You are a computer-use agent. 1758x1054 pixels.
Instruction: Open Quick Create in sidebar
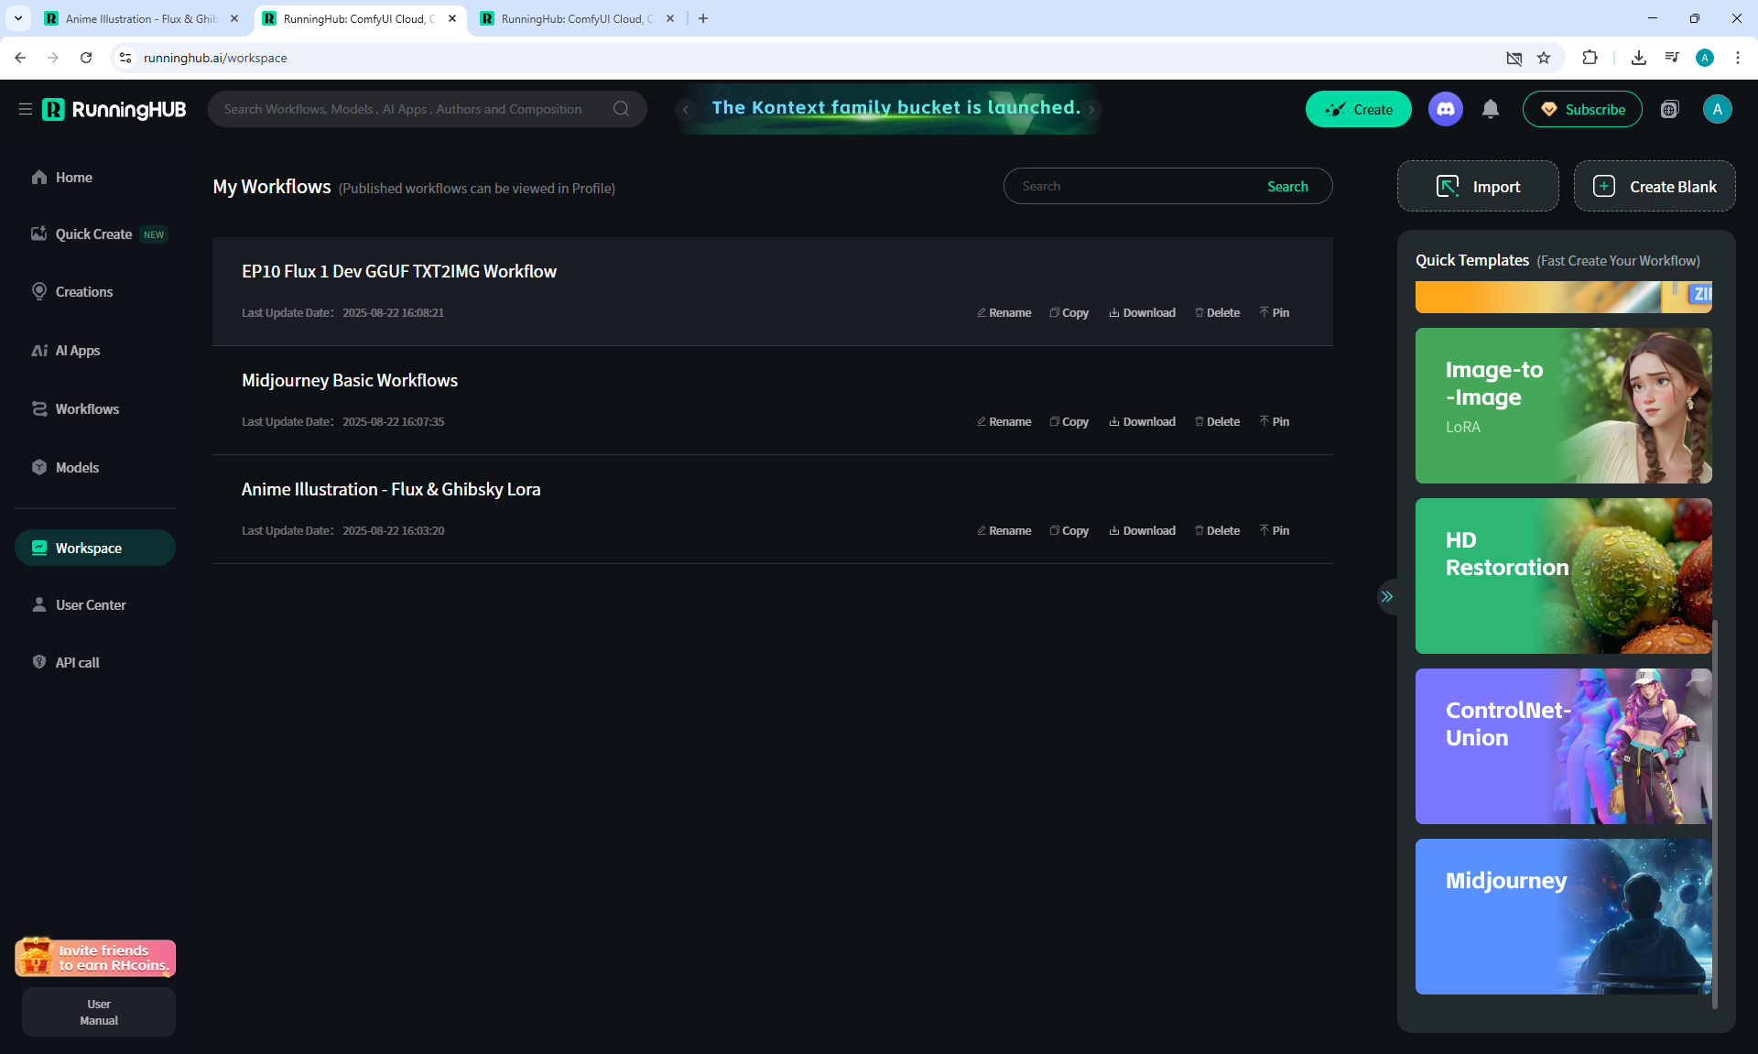(93, 234)
